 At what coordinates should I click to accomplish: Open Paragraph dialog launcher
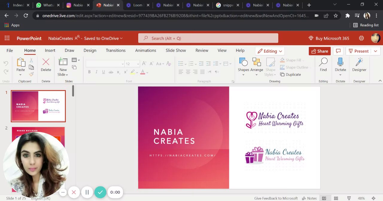tap(233, 81)
